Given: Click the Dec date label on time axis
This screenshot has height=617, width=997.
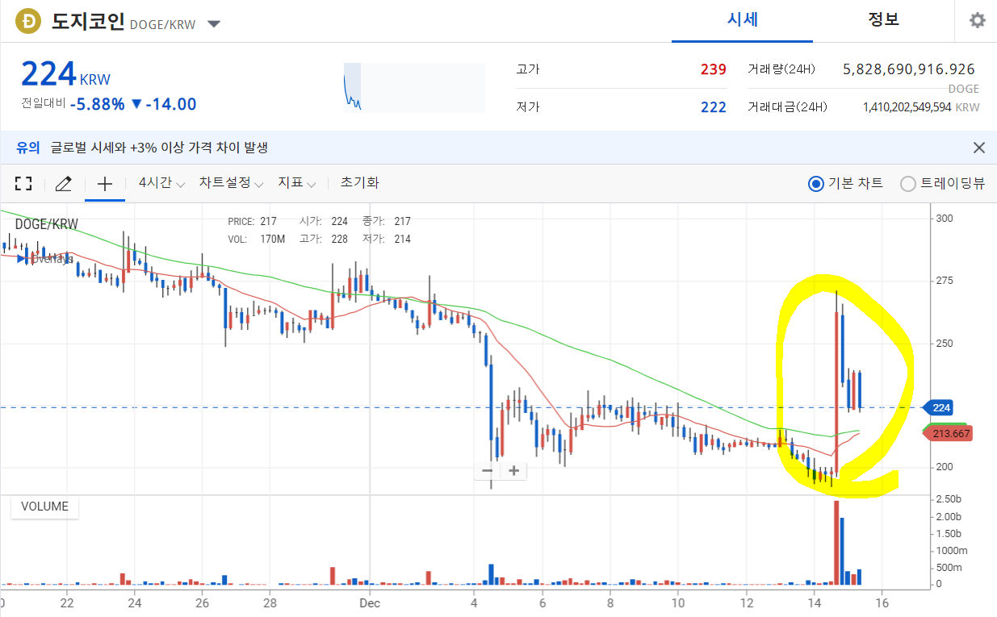Looking at the screenshot, I should (x=370, y=602).
